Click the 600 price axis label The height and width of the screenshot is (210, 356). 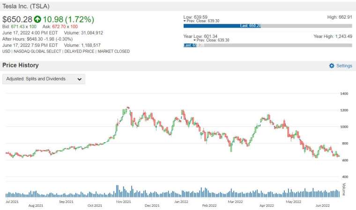(345, 160)
